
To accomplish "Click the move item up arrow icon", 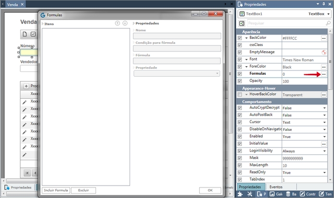I will 117,23.
